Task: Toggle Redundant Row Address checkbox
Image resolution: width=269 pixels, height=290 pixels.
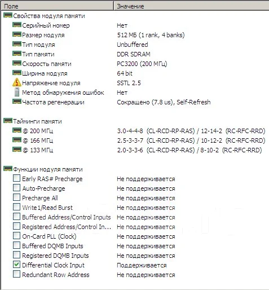Action: (x=16, y=274)
